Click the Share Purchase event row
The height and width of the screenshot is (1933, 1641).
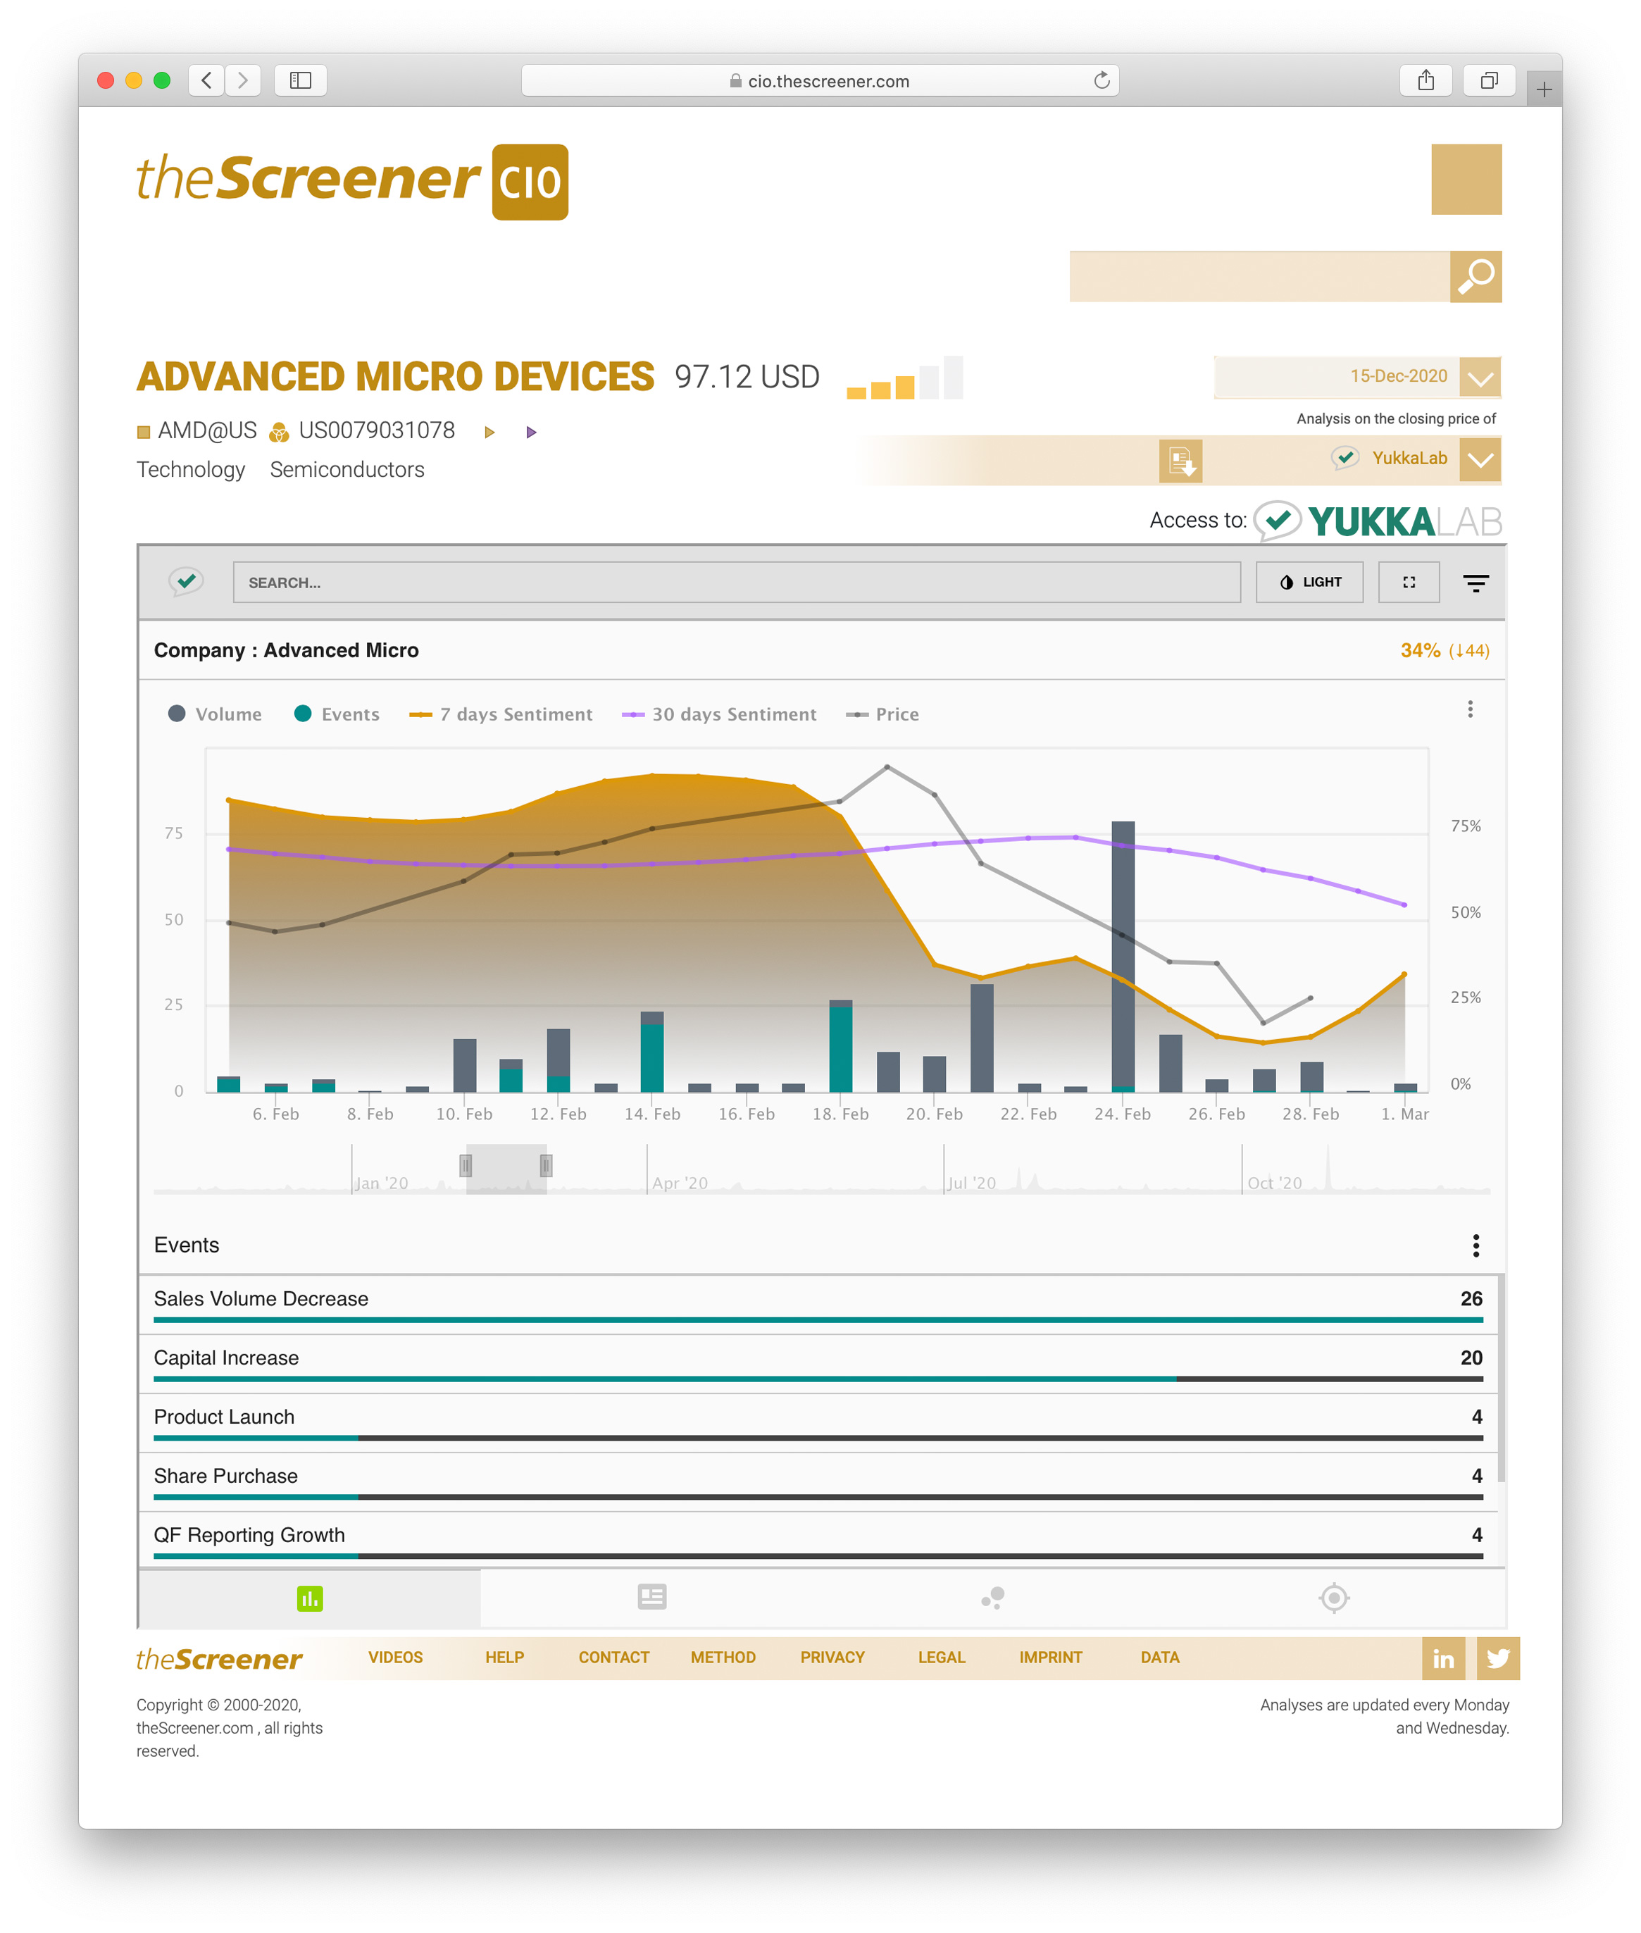tap(818, 1482)
